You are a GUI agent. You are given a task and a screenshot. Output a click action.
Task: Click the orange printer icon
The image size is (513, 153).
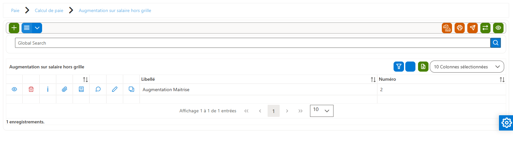[x=459, y=28]
